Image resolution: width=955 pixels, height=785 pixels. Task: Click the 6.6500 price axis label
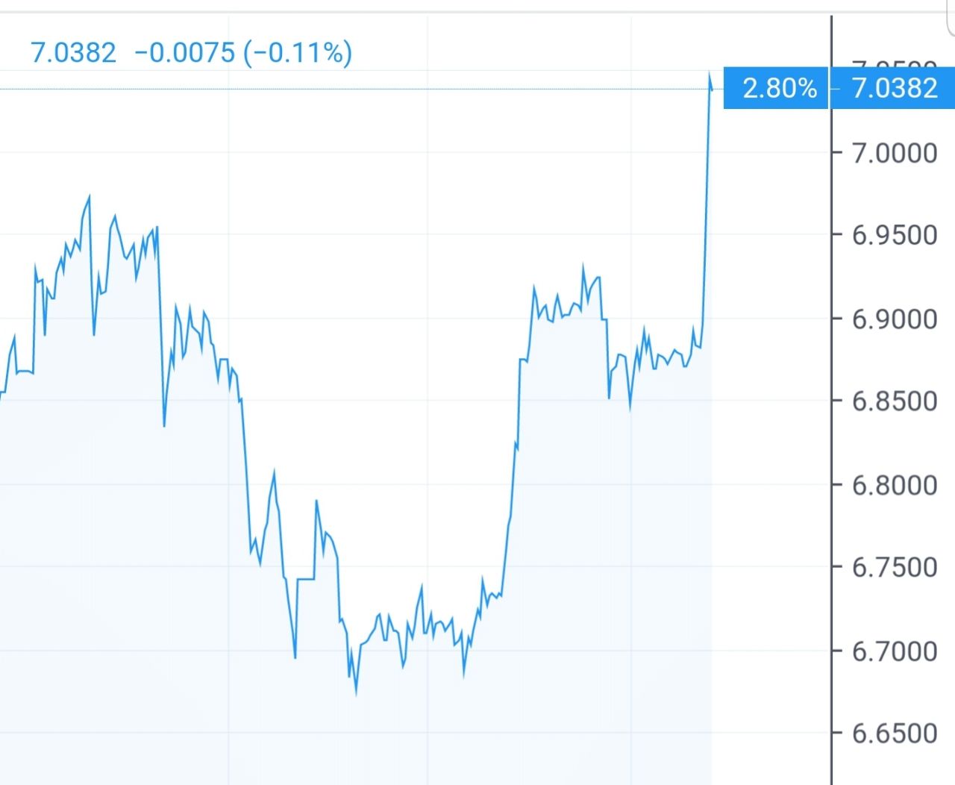tap(894, 734)
